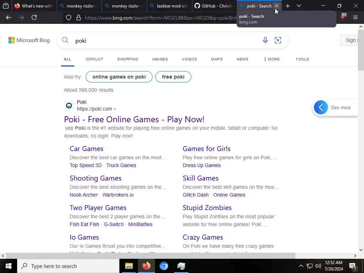Click free poki suggestion chip
This screenshot has height=273, width=364.
(173, 77)
